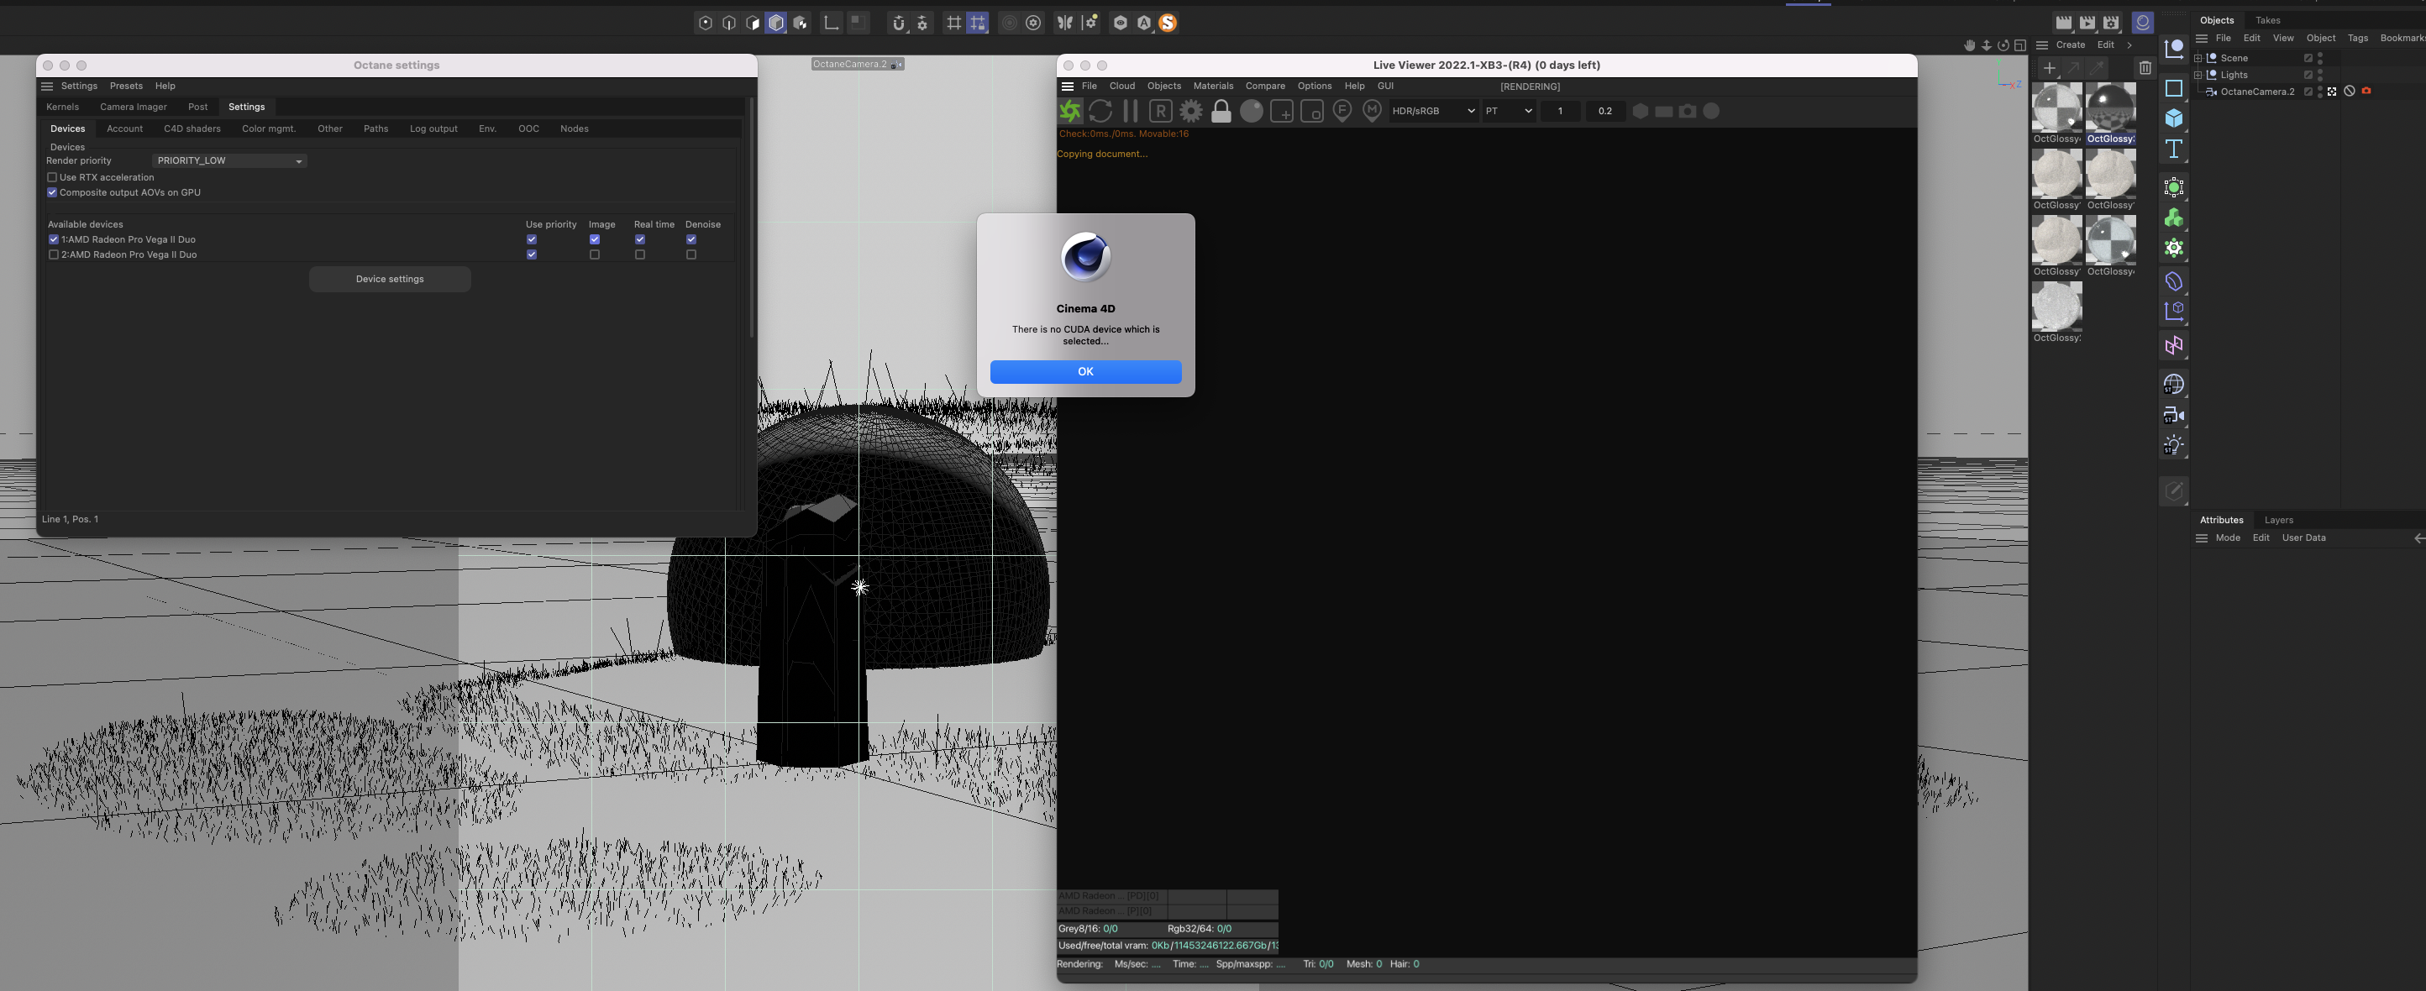Uncheck Composite output AOVs on GPU
Image resolution: width=2426 pixels, height=991 pixels.
click(53, 192)
